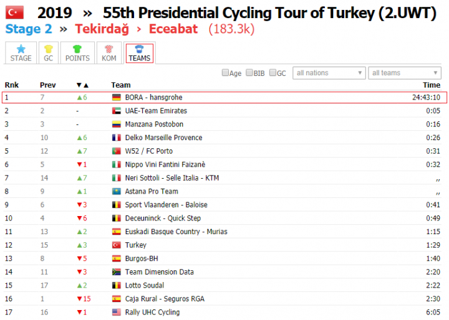Switch to the POINTS green jersey tab
This screenshot has height=320, width=449.
click(77, 53)
